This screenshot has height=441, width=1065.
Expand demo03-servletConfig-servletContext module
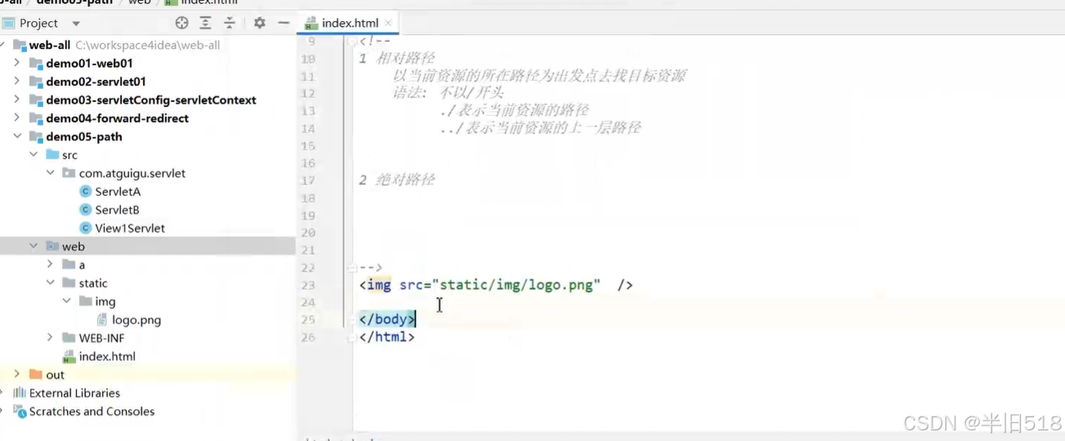17,100
